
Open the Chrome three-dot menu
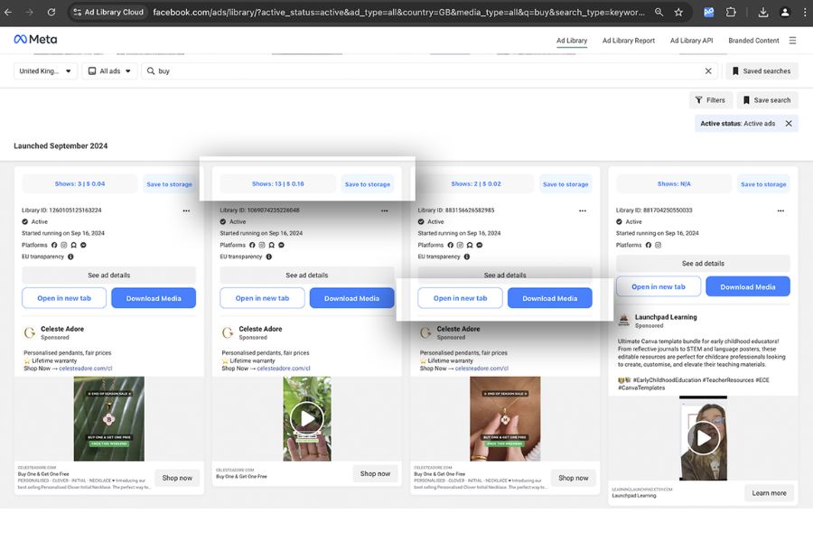pyautogui.click(x=805, y=12)
